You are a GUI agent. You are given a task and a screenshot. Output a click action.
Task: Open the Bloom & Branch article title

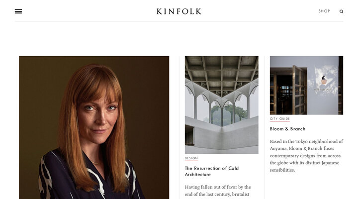(287, 129)
